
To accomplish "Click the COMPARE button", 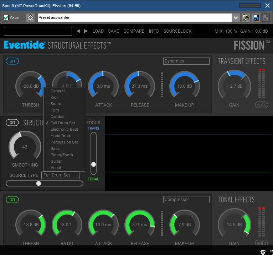I will click(x=134, y=31).
